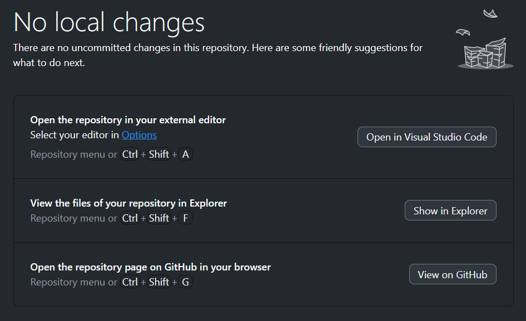Click the Shift key badge in Explorer row
Screen dimensions: 526x321
pyautogui.click(x=159, y=218)
